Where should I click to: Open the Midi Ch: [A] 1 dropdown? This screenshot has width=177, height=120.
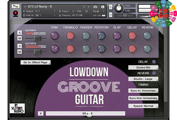(x=39, y=15)
